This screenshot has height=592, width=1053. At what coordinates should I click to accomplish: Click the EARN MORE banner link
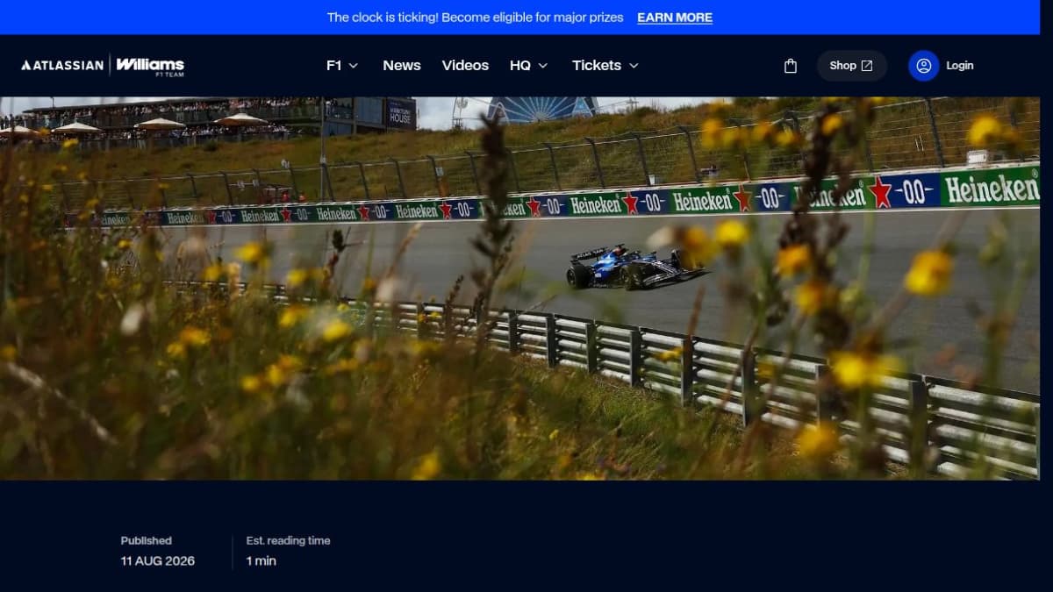point(675,18)
